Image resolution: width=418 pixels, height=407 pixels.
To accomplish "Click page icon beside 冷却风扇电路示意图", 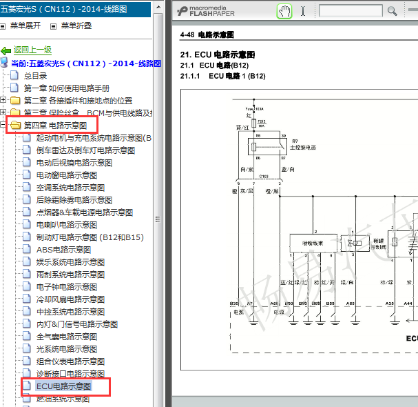I will pos(27,299).
